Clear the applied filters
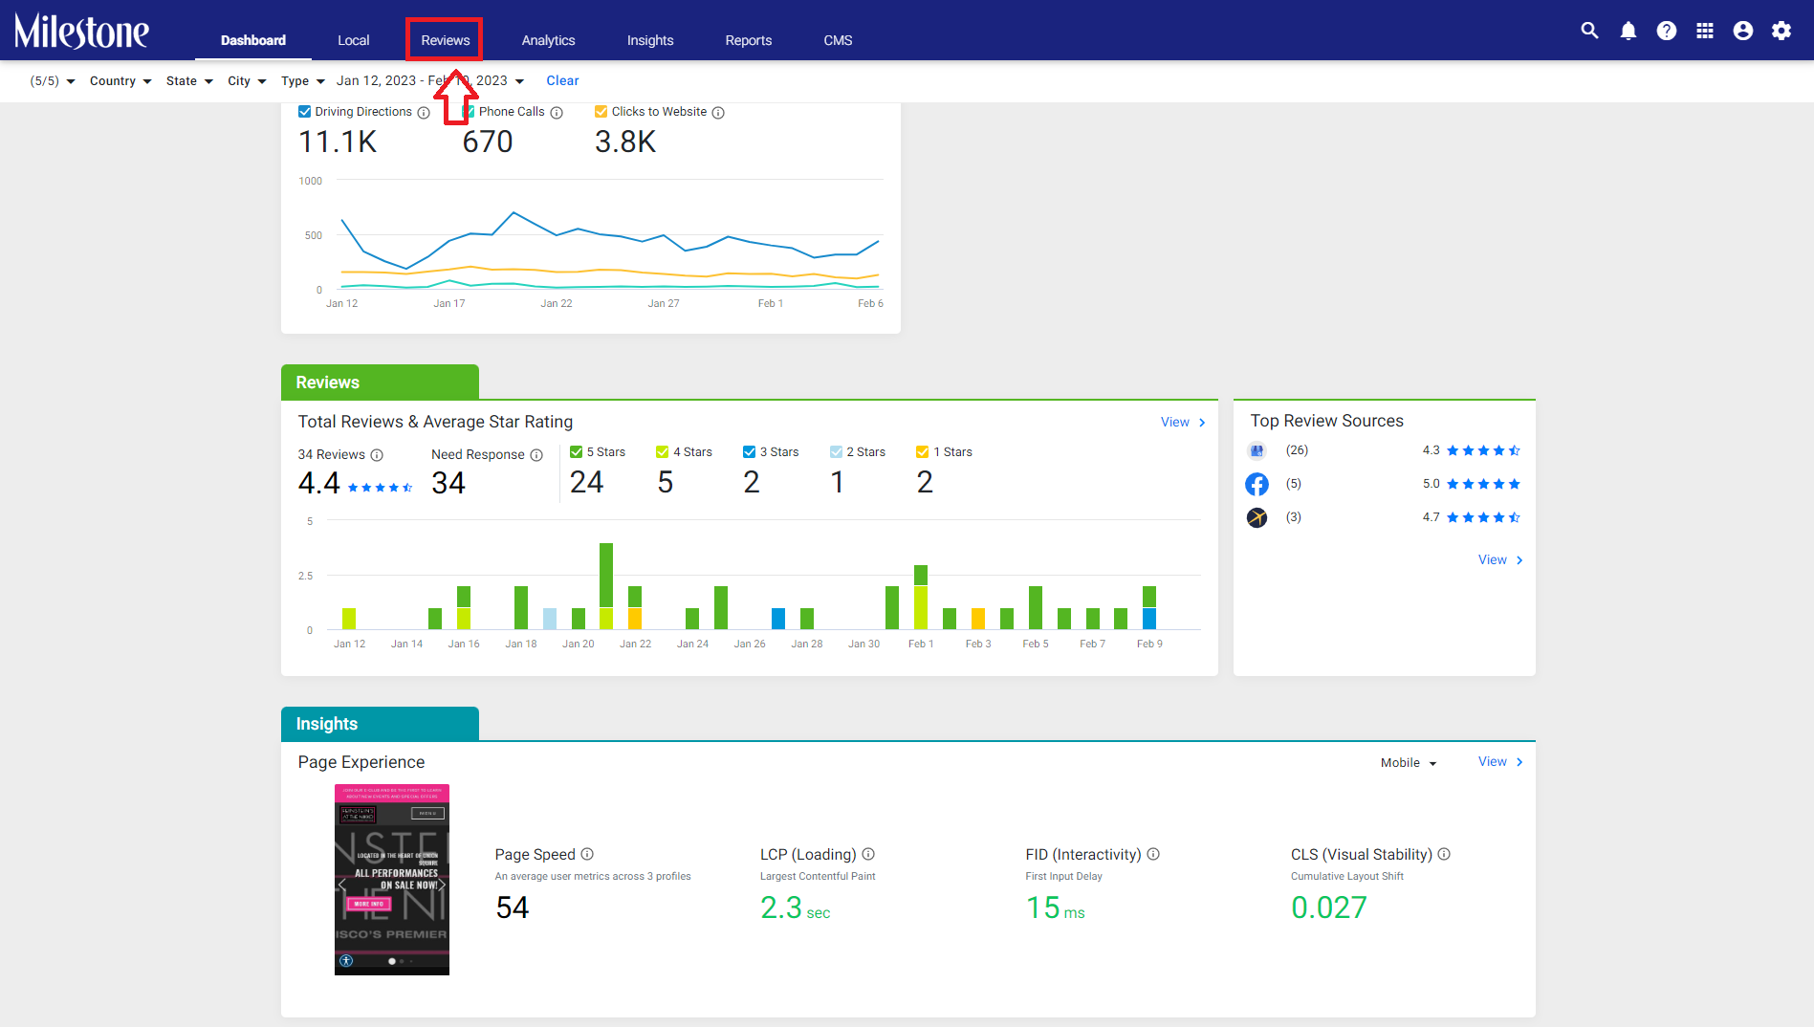The width and height of the screenshot is (1814, 1027). (562, 81)
